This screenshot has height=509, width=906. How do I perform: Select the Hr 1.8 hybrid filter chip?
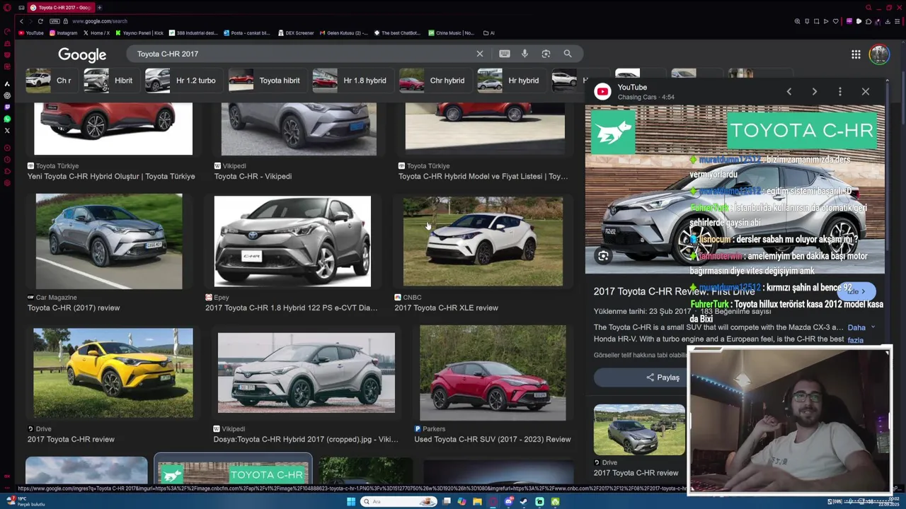coord(352,81)
